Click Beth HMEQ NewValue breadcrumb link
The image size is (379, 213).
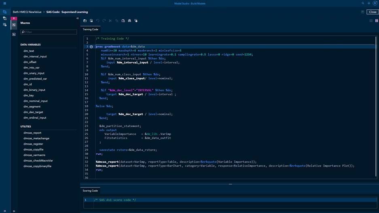click(x=27, y=12)
